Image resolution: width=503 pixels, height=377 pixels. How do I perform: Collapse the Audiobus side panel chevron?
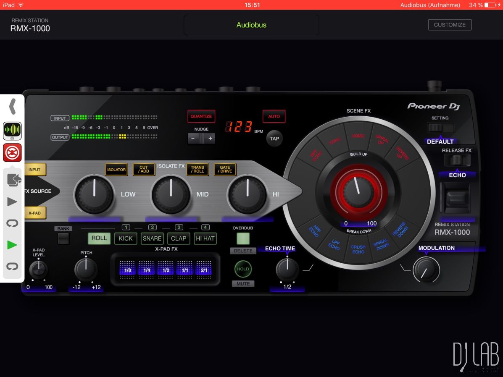pos(12,107)
